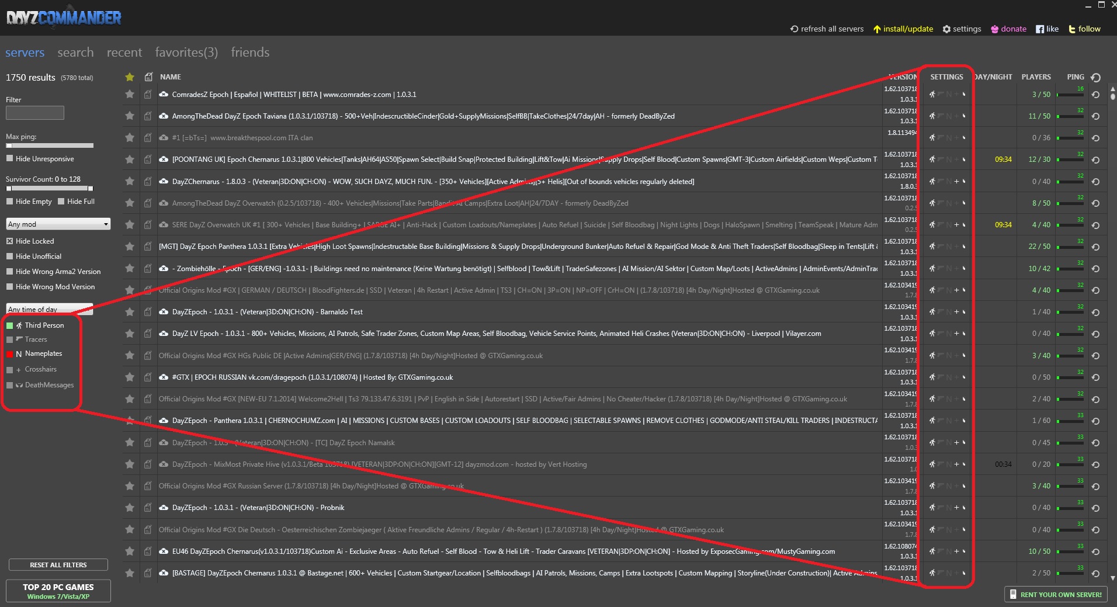Select the DayZEpoch Probnik server name
Viewport: 1117px width, 607px height.
[258, 508]
